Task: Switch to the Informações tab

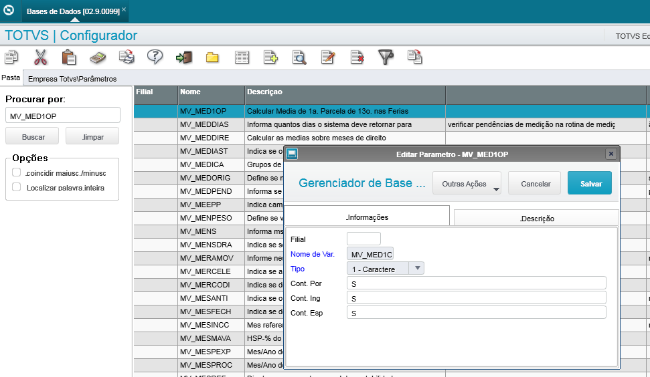Action: click(368, 217)
